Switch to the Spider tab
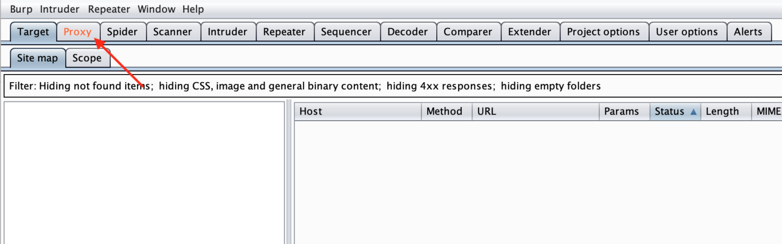The width and height of the screenshot is (782, 244). (122, 31)
